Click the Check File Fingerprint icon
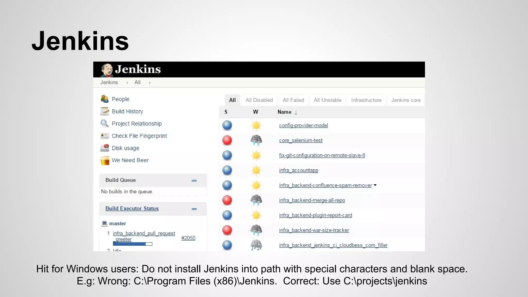 tap(104, 136)
